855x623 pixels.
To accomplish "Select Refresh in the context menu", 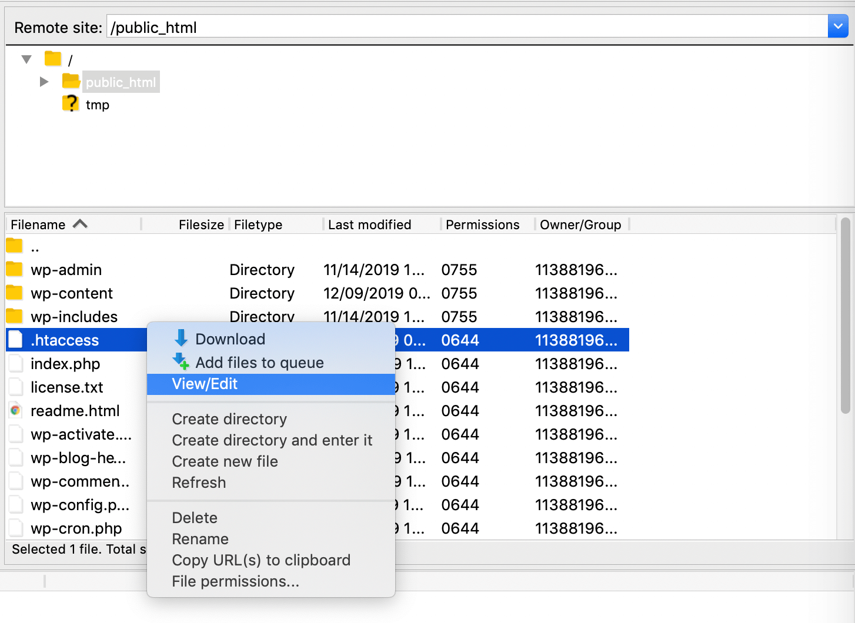I will point(199,483).
